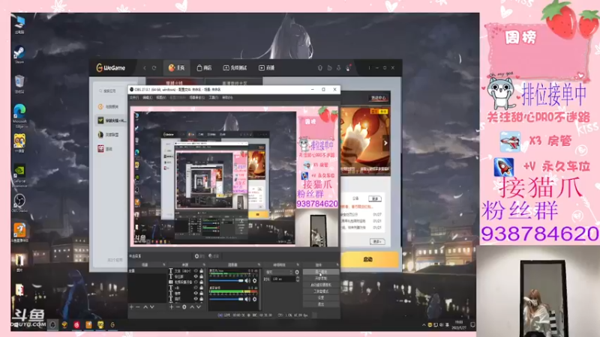Remove the selected scene with the minus icon
The height and width of the screenshot is (337, 600).
(138, 307)
